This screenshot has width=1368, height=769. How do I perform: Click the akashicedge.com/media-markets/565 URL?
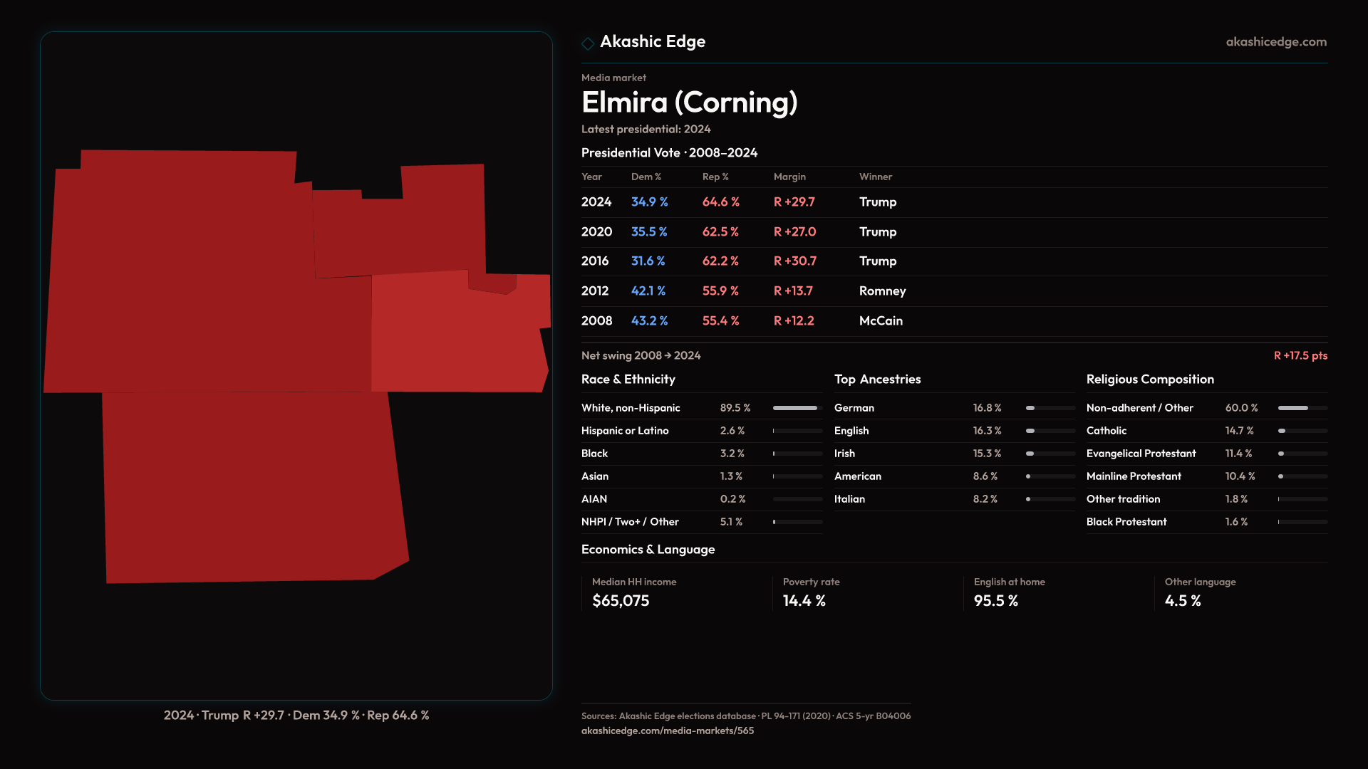click(667, 731)
